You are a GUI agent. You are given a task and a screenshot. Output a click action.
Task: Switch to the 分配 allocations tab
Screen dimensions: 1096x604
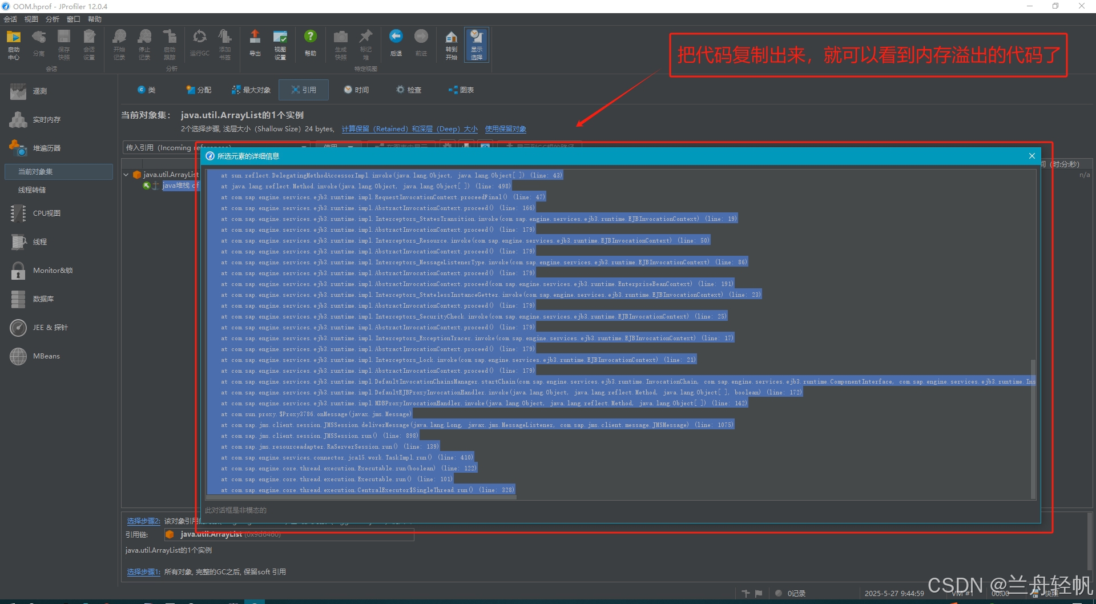pyautogui.click(x=199, y=90)
